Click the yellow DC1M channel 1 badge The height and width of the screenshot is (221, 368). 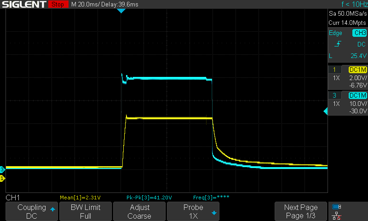[357, 70]
